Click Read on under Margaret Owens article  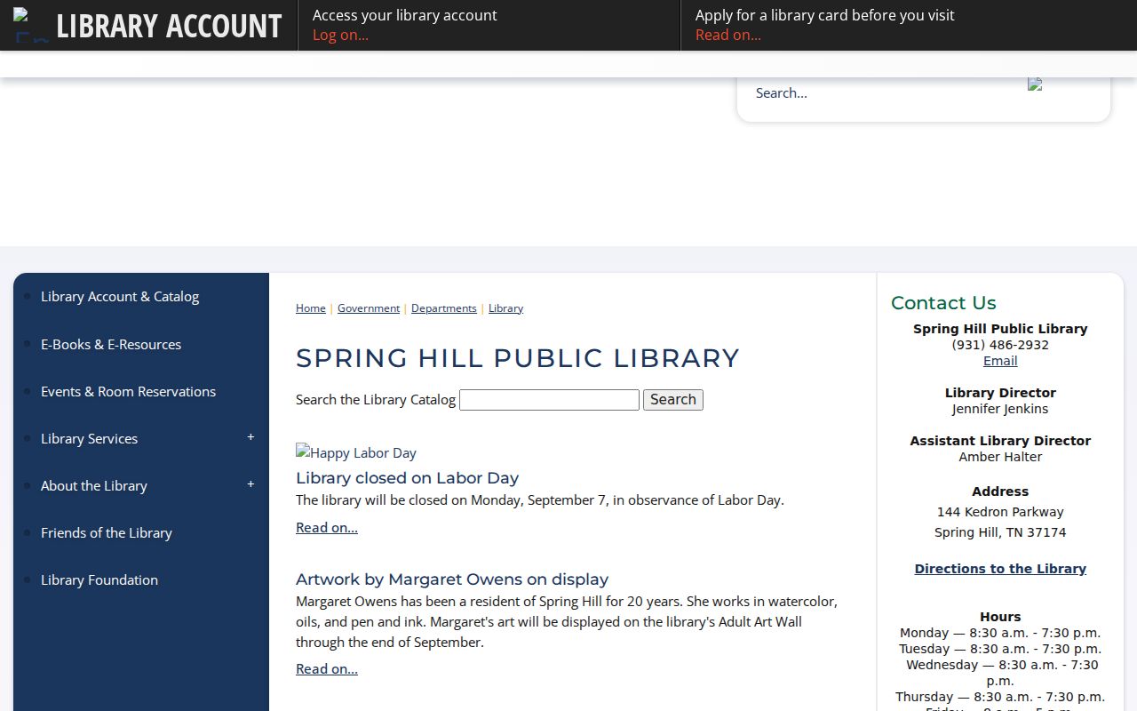327,669
